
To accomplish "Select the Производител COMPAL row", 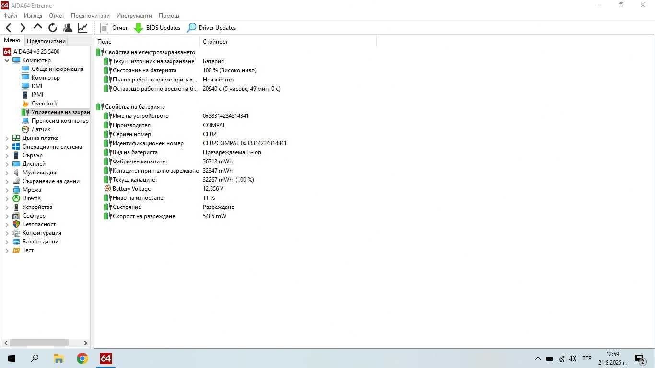I will (164, 125).
